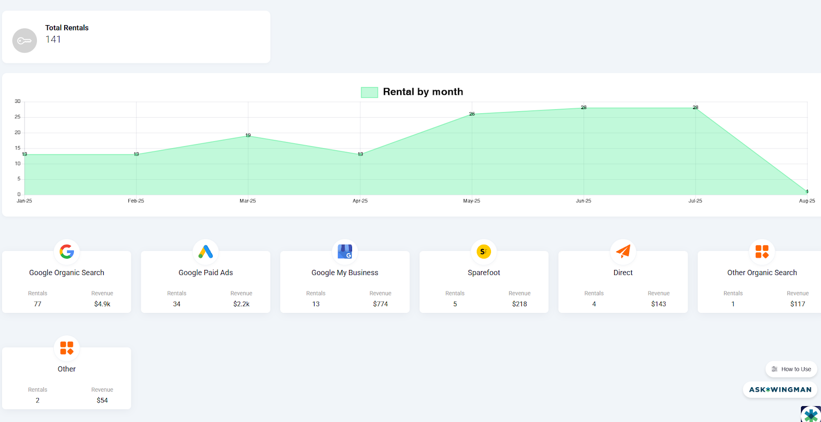The image size is (821, 422).
Task: Click the Google My Business storefront icon
Action: coord(345,251)
